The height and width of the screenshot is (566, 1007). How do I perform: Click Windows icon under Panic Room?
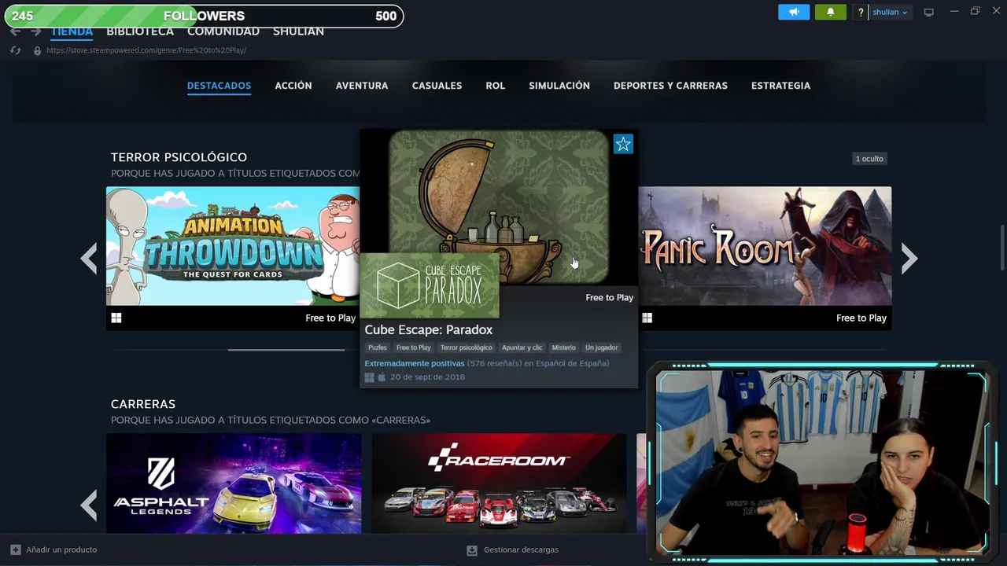tap(647, 318)
